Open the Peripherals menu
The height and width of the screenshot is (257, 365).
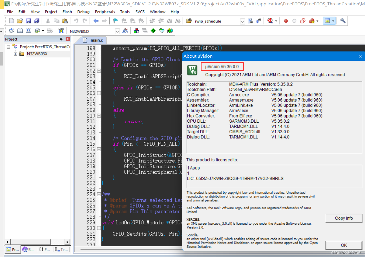coord(105,12)
